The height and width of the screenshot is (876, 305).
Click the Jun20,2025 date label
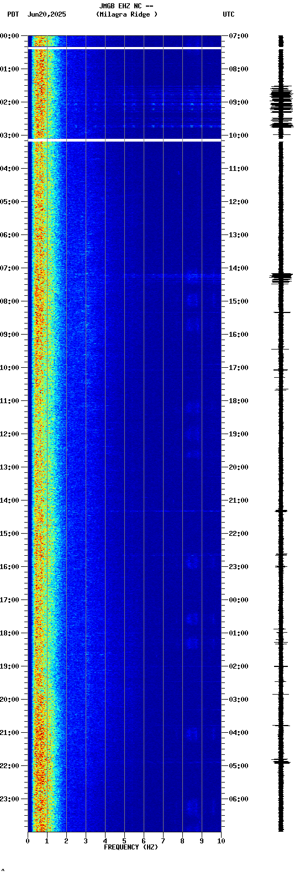tap(46, 14)
